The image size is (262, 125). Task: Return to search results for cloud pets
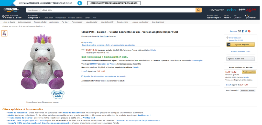click(x=23, y=26)
